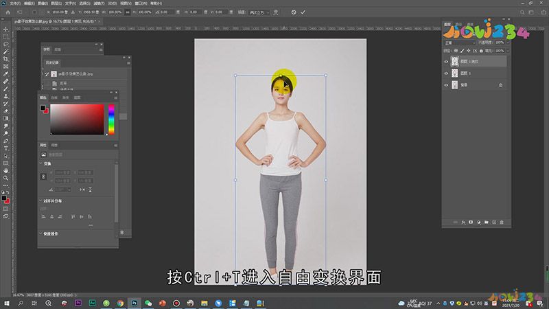Image resolution: width=549 pixels, height=309 pixels.
Task: Select the Zoom tool in toolbox
Action: click(5, 178)
